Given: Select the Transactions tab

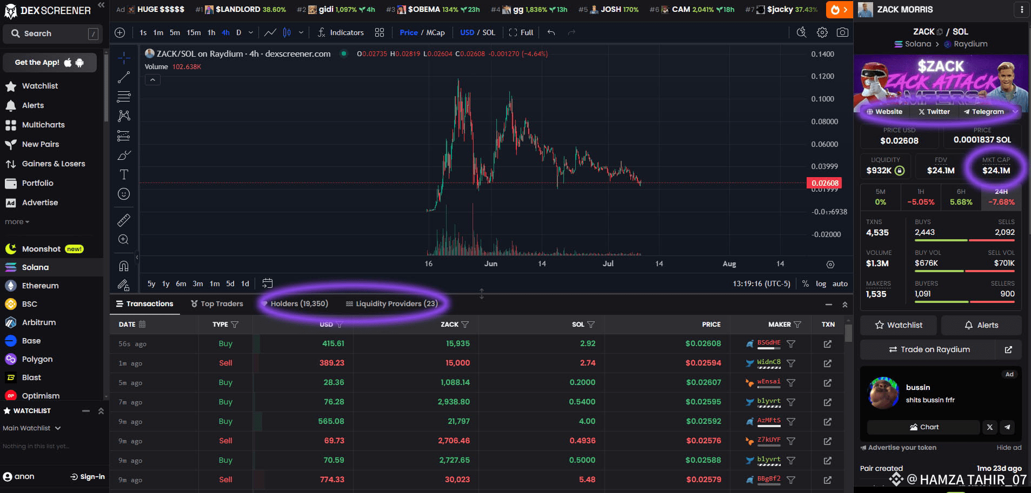Looking at the screenshot, I should (144, 304).
